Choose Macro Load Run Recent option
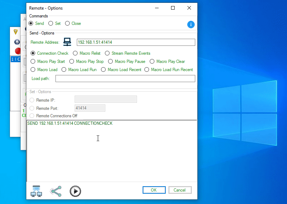Viewport: 287px width, 204px height. pyautogui.click(x=147, y=70)
